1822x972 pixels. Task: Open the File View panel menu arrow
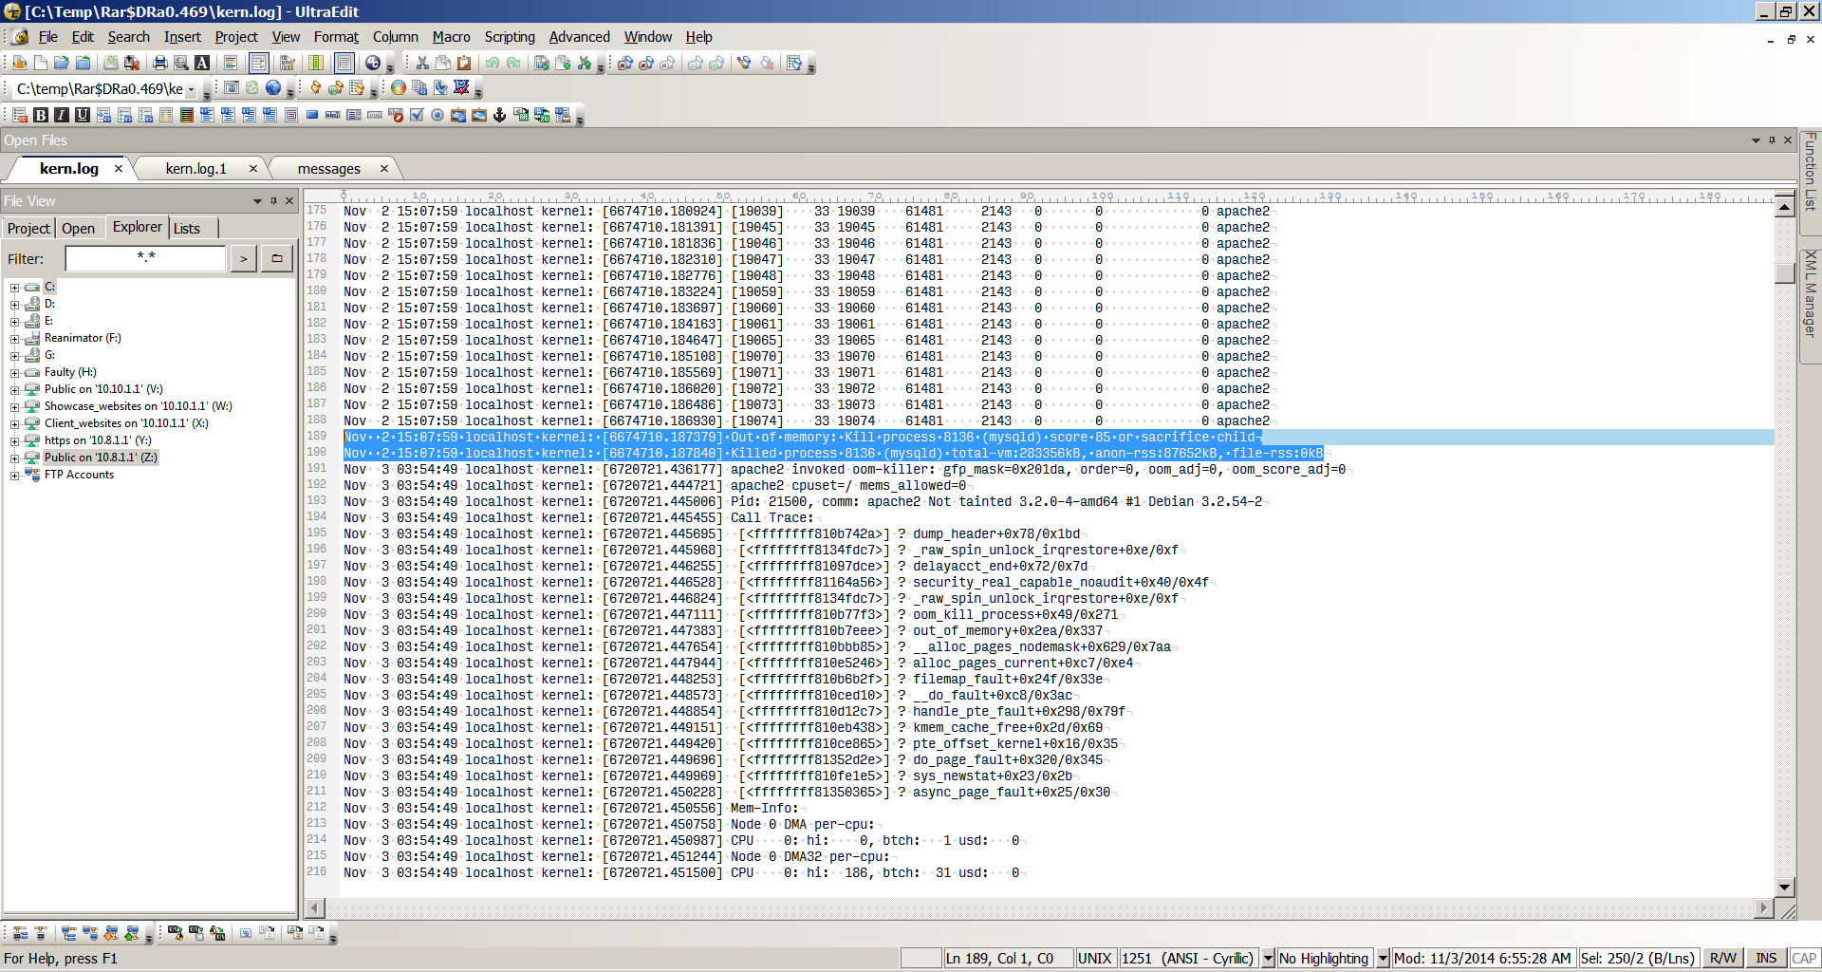point(256,200)
